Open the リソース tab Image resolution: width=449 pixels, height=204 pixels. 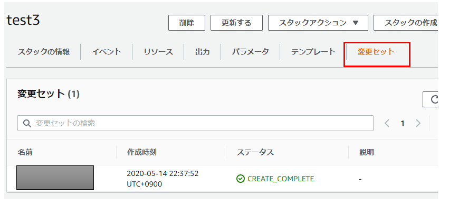(x=158, y=52)
